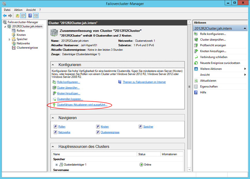The width and height of the screenshot is (250, 179).
Task: Click the vertical scrollbar of the center pane
Action: pos(189,87)
